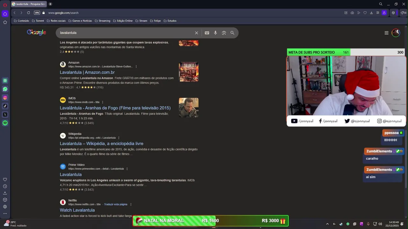Open Lavalantula | Amazon.com.br result
This screenshot has width=408, height=229.
pyautogui.click(x=87, y=72)
